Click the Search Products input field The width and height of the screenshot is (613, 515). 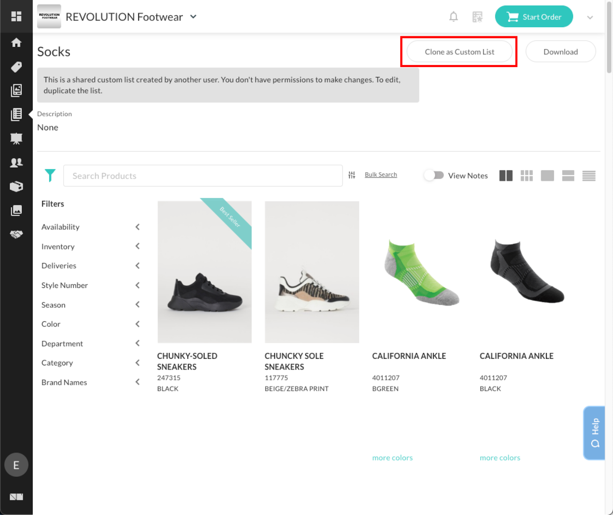point(203,176)
